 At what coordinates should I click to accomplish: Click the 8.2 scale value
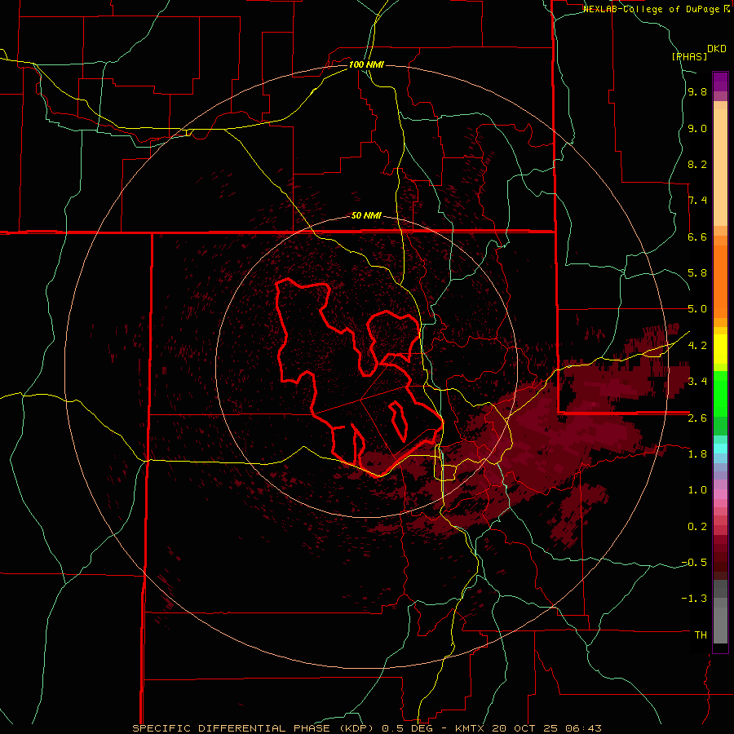(x=697, y=165)
